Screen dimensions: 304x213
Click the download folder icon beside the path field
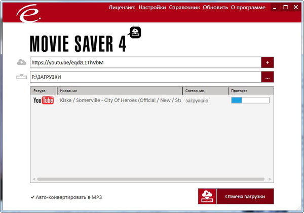click(21, 77)
